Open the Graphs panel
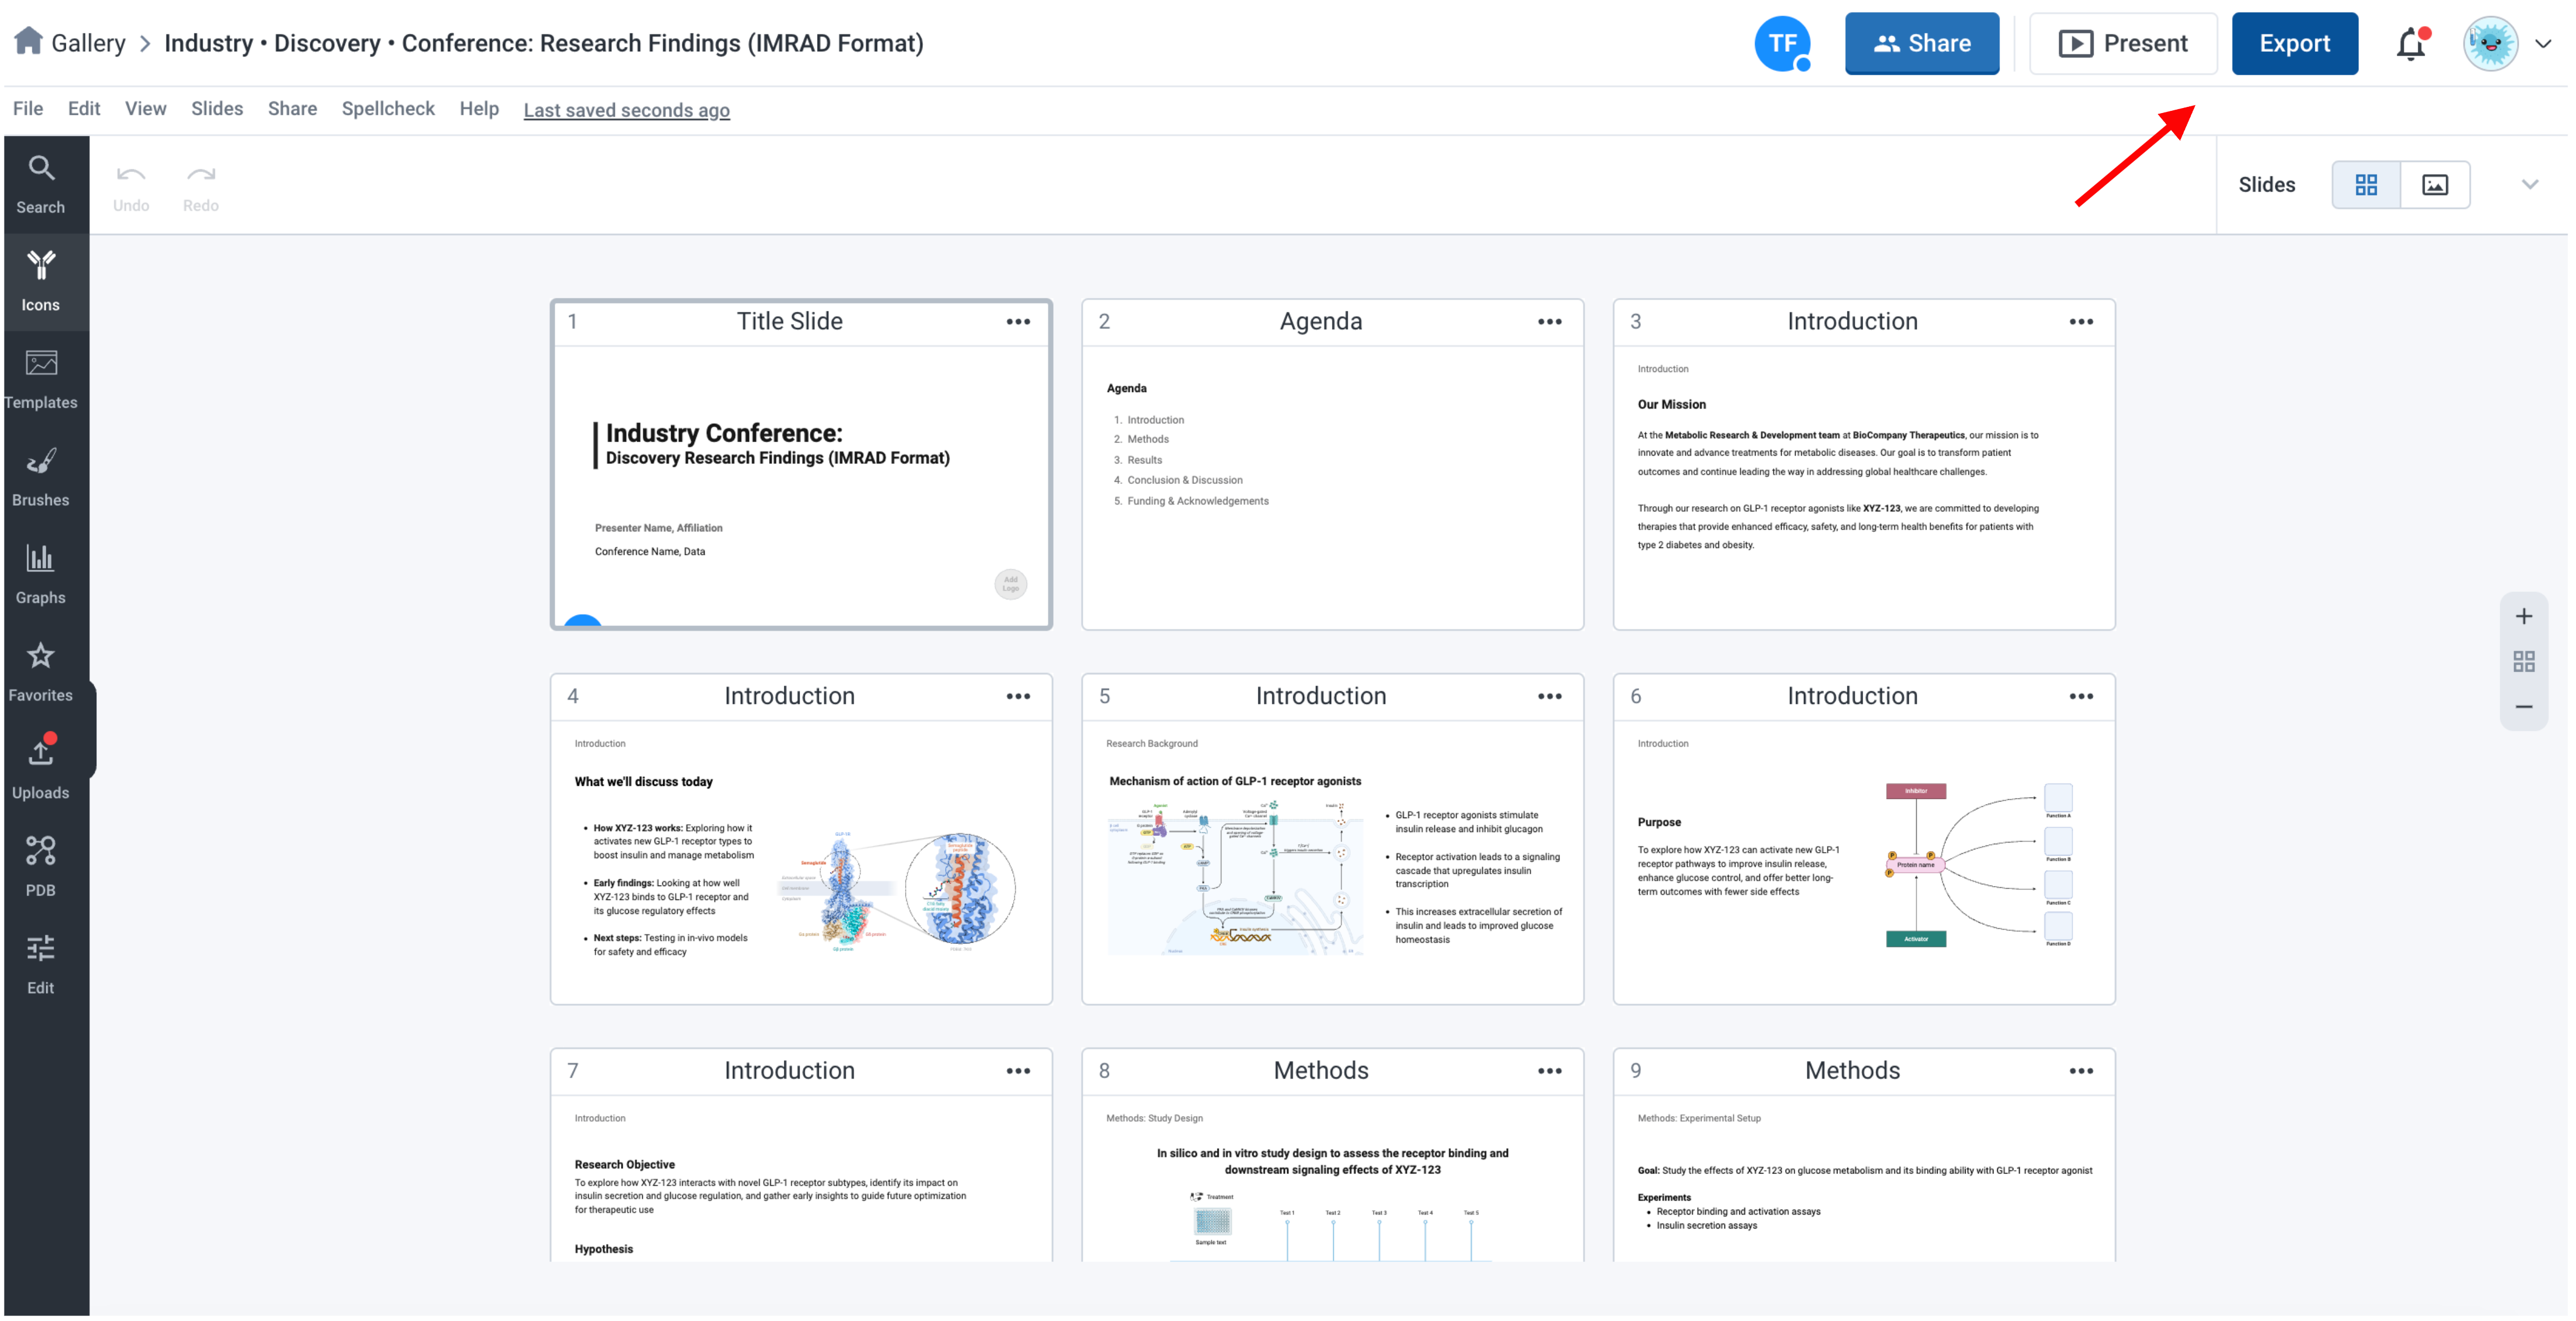 [x=41, y=575]
